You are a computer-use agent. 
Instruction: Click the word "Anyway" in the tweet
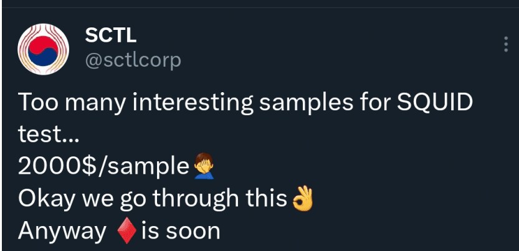click(62, 231)
